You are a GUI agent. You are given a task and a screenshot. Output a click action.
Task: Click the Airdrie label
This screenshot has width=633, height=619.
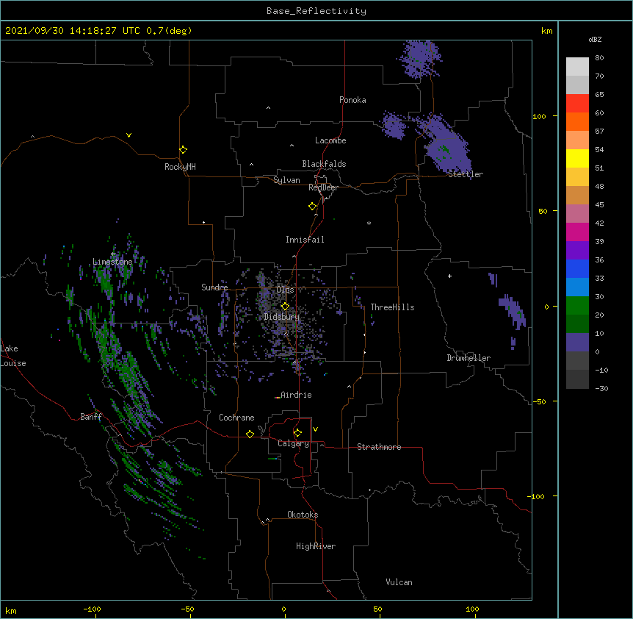[296, 395]
